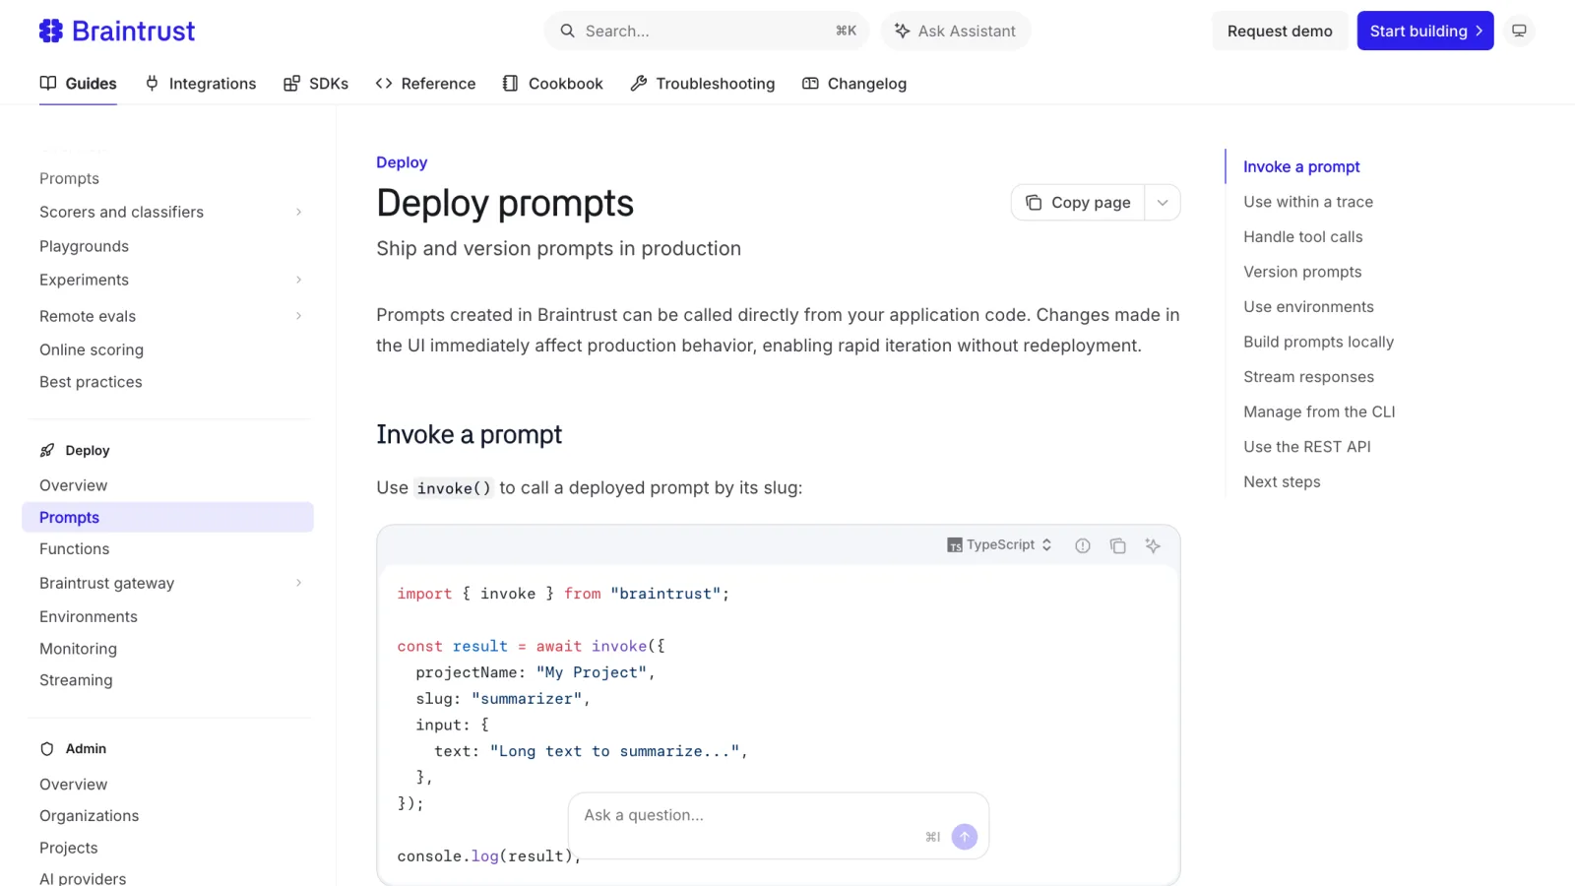Click the code block info icon
This screenshot has width=1575, height=886.
tap(1083, 545)
